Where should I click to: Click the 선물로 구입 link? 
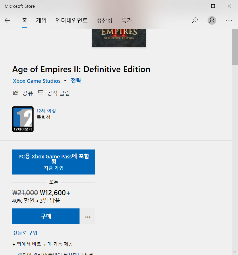click(25, 233)
